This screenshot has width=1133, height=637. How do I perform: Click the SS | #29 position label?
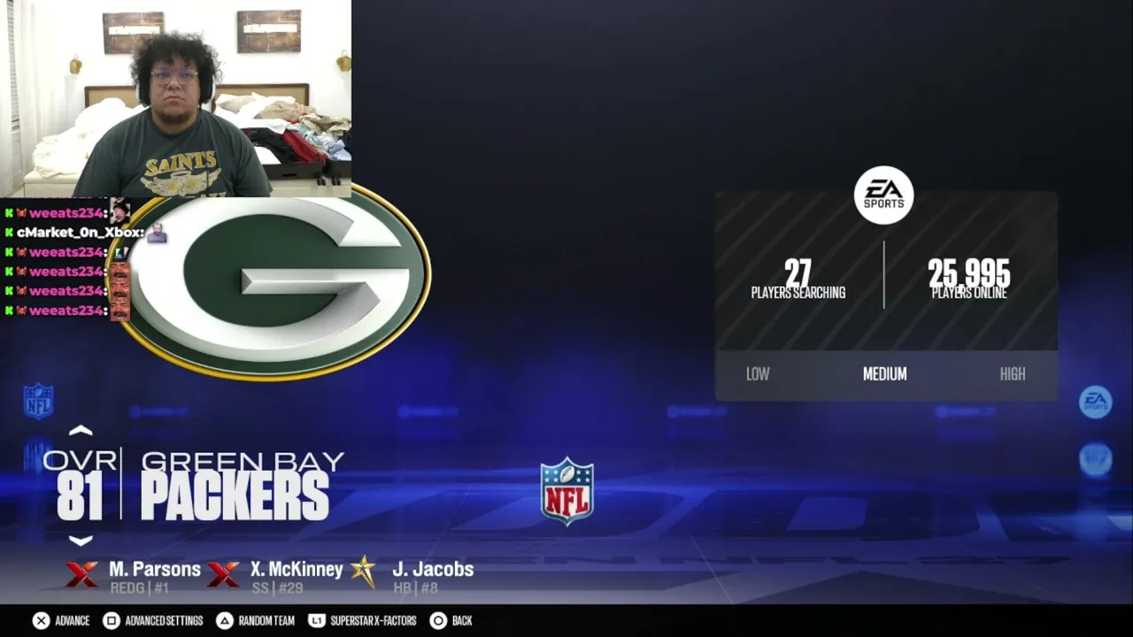(277, 588)
